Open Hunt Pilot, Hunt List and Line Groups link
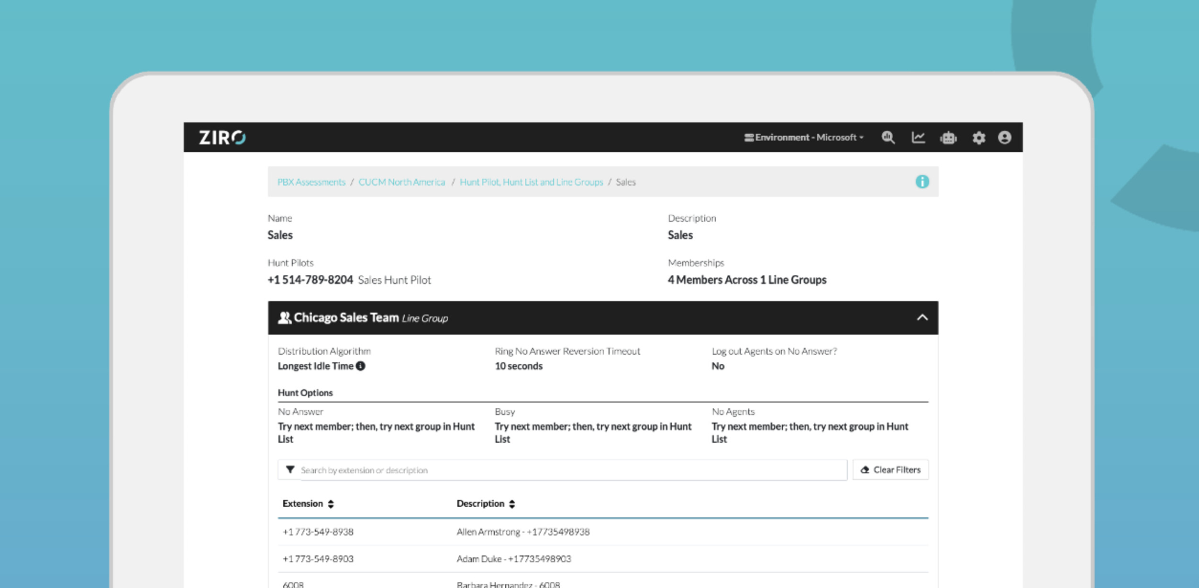This screenshot has width=1199, height=588. (x=531, y=182)
